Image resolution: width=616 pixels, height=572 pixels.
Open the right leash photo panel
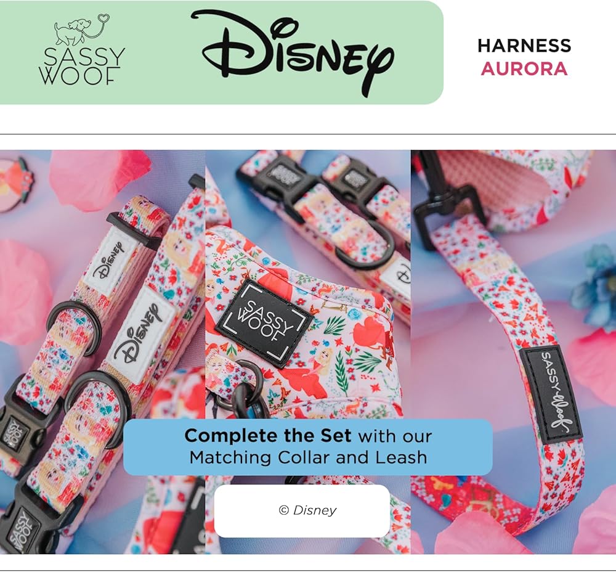514,352
